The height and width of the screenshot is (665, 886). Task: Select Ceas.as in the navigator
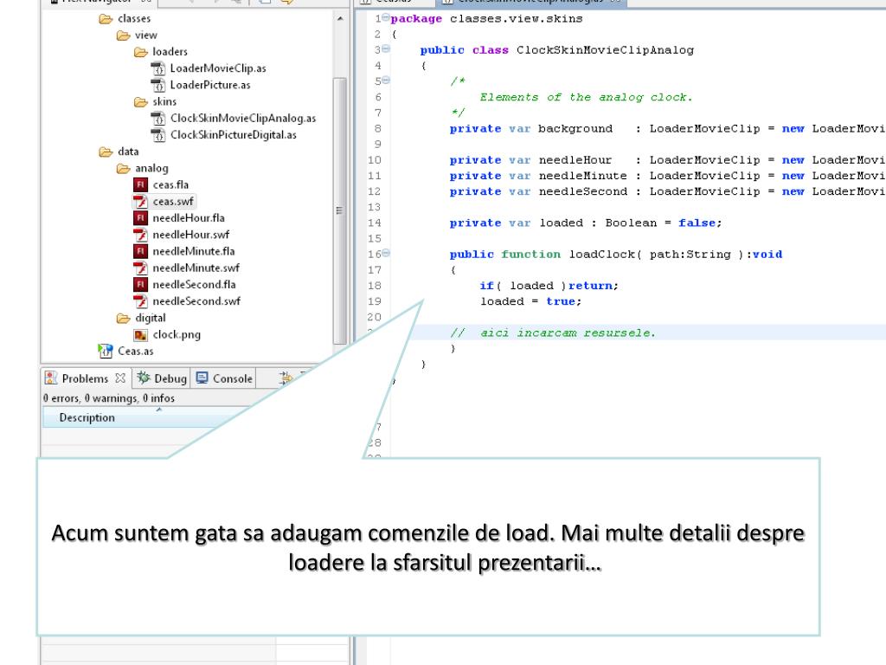(136, 352)
